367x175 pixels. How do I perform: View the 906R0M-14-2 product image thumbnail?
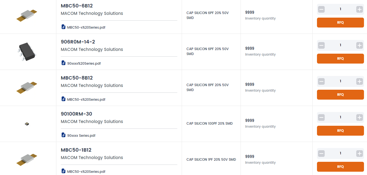pyautogui.click(x=27, y=51)
